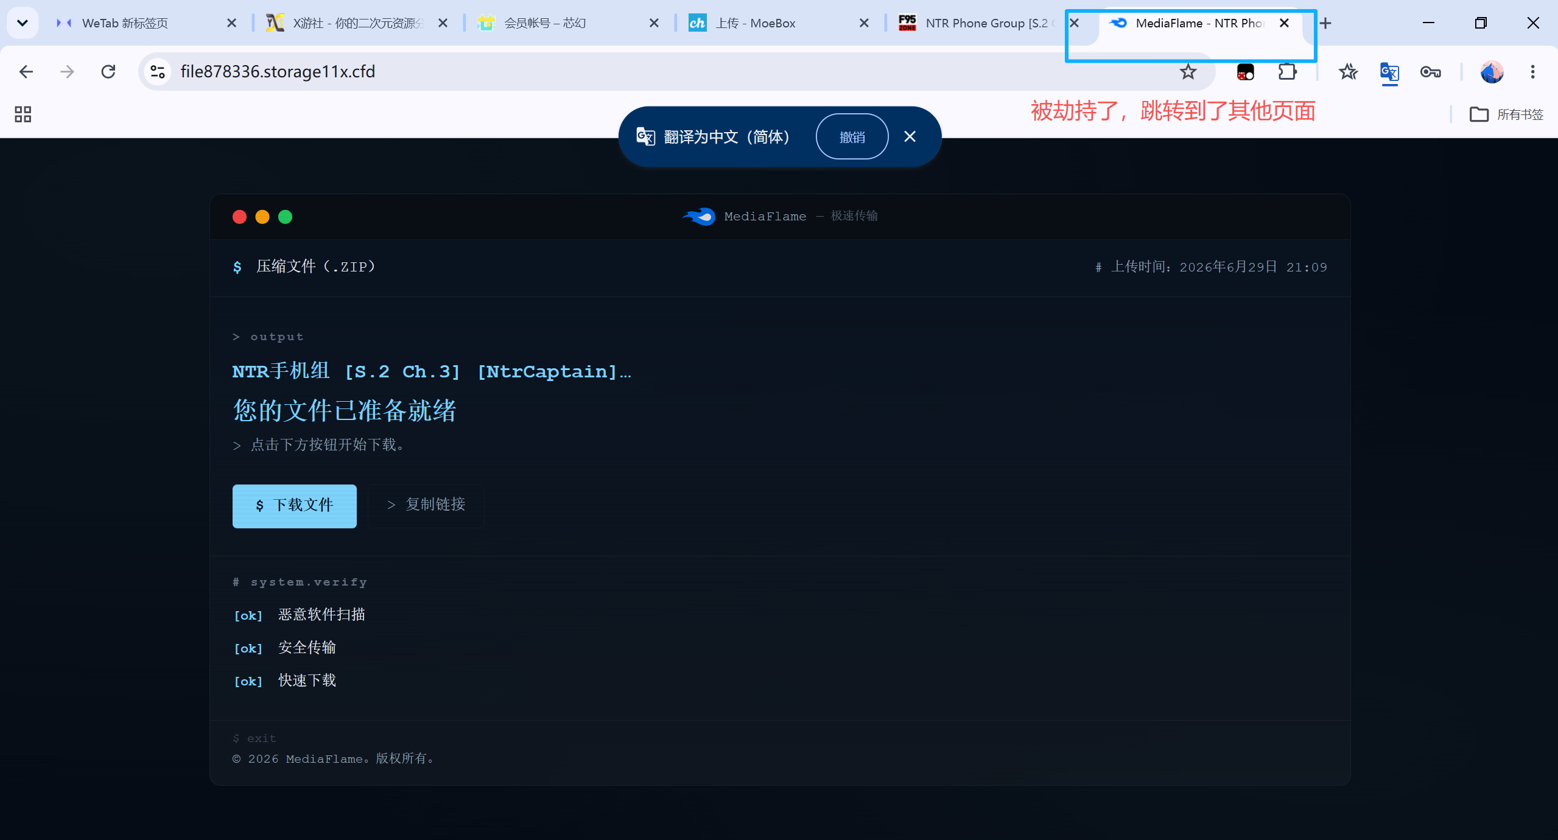1558x840 pixels.
Task: Reload the current page
Action: pyautogui.click(x=108, y=72)
